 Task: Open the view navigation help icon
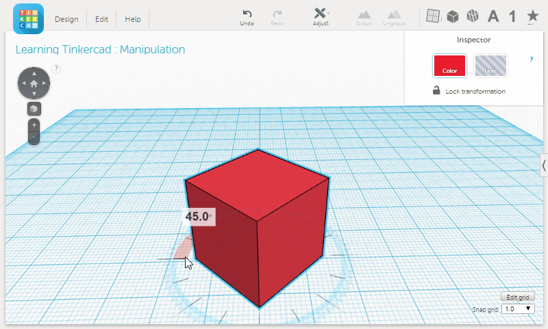tap(56, 68)
